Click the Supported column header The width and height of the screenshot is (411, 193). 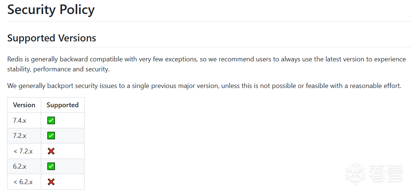point(62,105)
